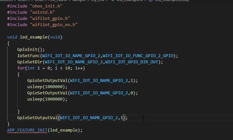Click WIFI_IOT_GPIO_DIR_OUT constant
Screen dimensions: 233x140
coord(131,62)
